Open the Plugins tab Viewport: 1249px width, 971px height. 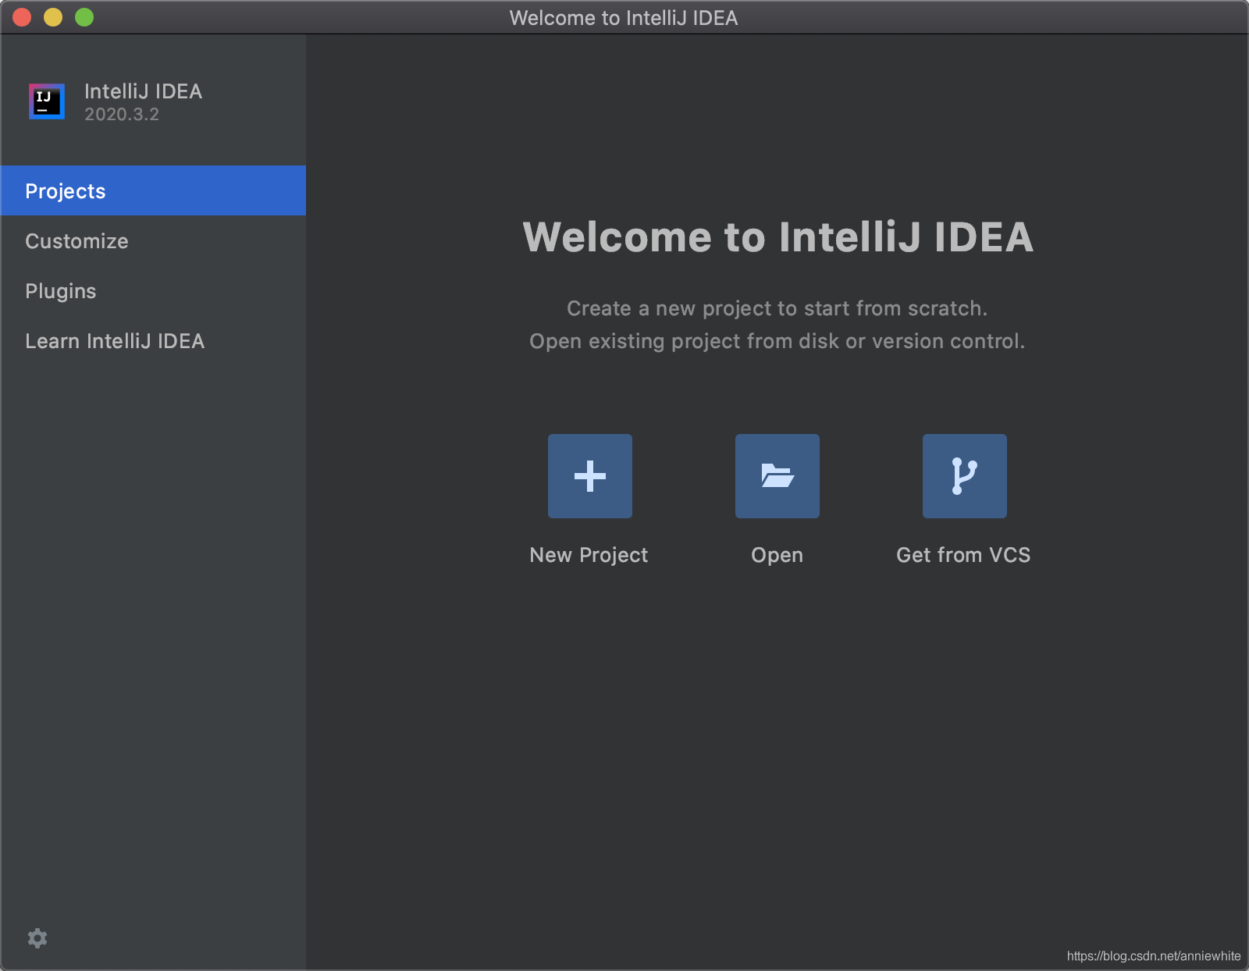(61, 291)
